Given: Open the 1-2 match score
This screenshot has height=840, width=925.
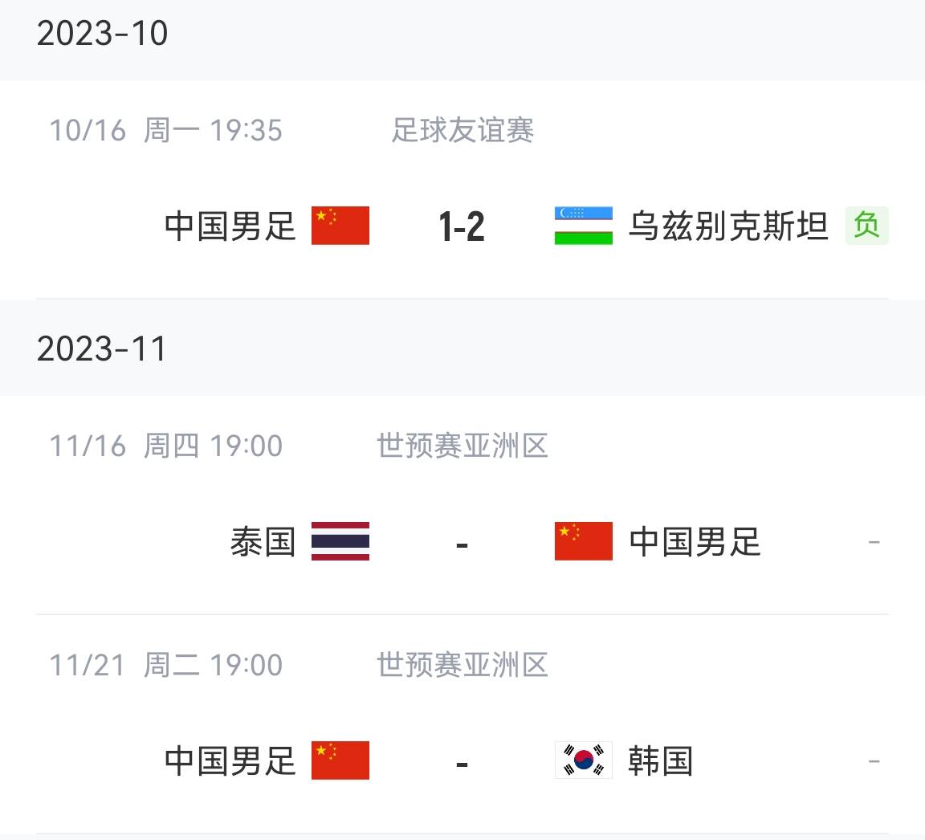Looking at the screenshot, I should (462, 226).
